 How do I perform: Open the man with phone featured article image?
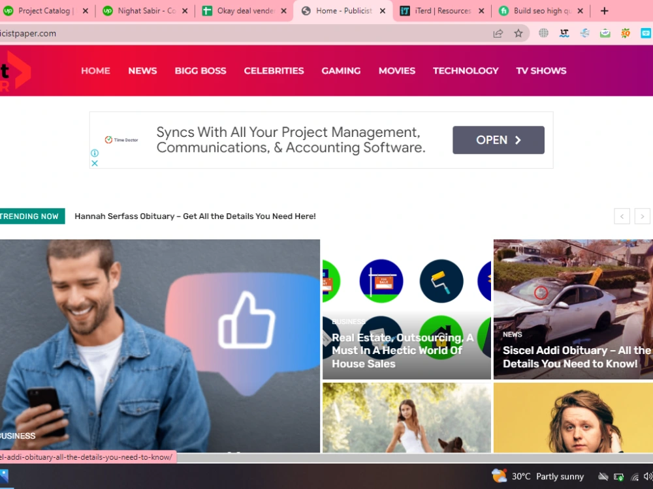point(160,345)
